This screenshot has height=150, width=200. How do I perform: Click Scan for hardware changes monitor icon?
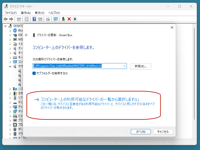coord(56,19)
